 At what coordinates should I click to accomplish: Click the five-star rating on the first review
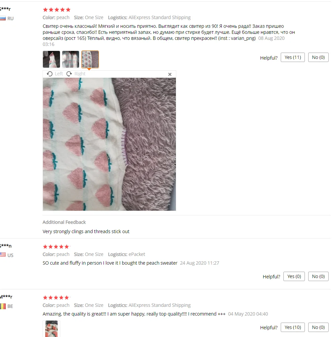point(57,10)
